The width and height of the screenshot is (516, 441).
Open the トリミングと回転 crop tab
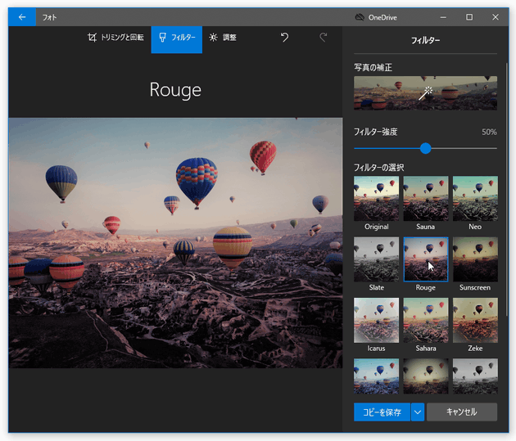[x=115, y=38]
